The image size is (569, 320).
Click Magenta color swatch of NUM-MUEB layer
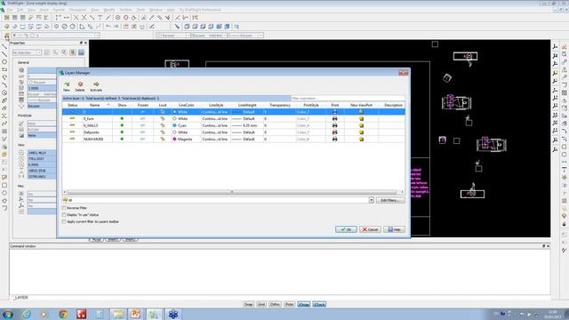174,140
